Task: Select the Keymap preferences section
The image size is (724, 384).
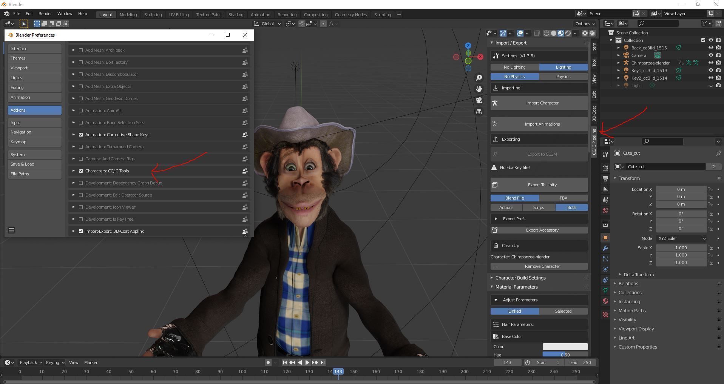Action: [x=34, y=142]
